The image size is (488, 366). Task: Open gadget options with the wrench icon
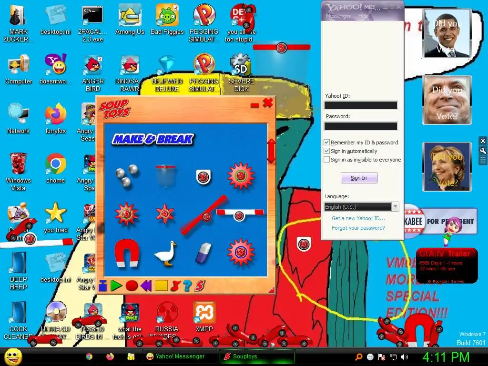tap(483, 151)
